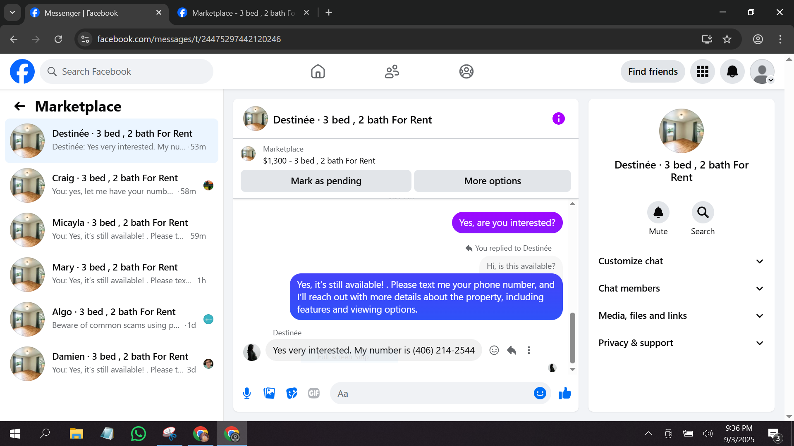This screenshot has height=446, width=794.
Task: Open the browser site information icon
Action: 85,39
